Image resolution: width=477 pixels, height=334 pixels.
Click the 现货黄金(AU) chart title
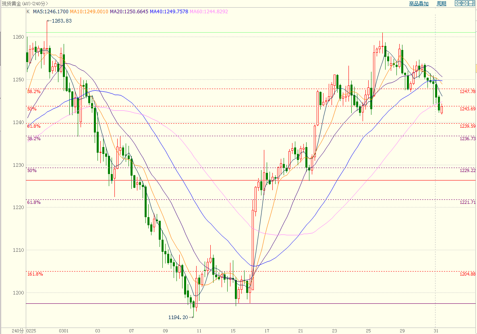click(24, 4)
